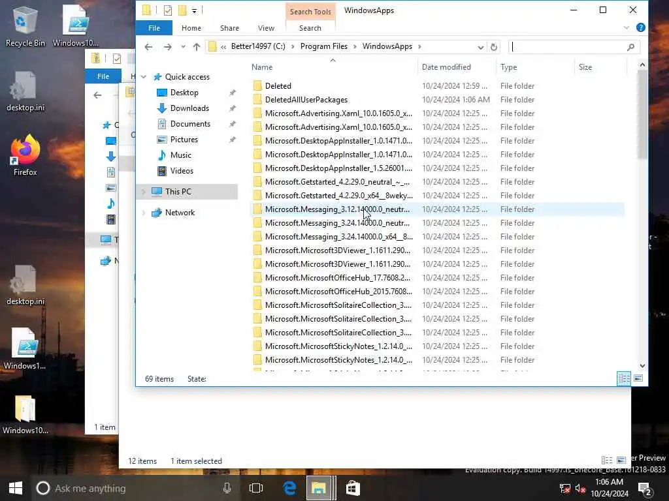Screen dimensions: 669x501
Task: Click Details view button in the background 12-items window
Action: pos(606,460)
